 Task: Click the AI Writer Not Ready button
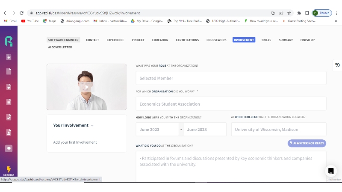coord(307,143)
